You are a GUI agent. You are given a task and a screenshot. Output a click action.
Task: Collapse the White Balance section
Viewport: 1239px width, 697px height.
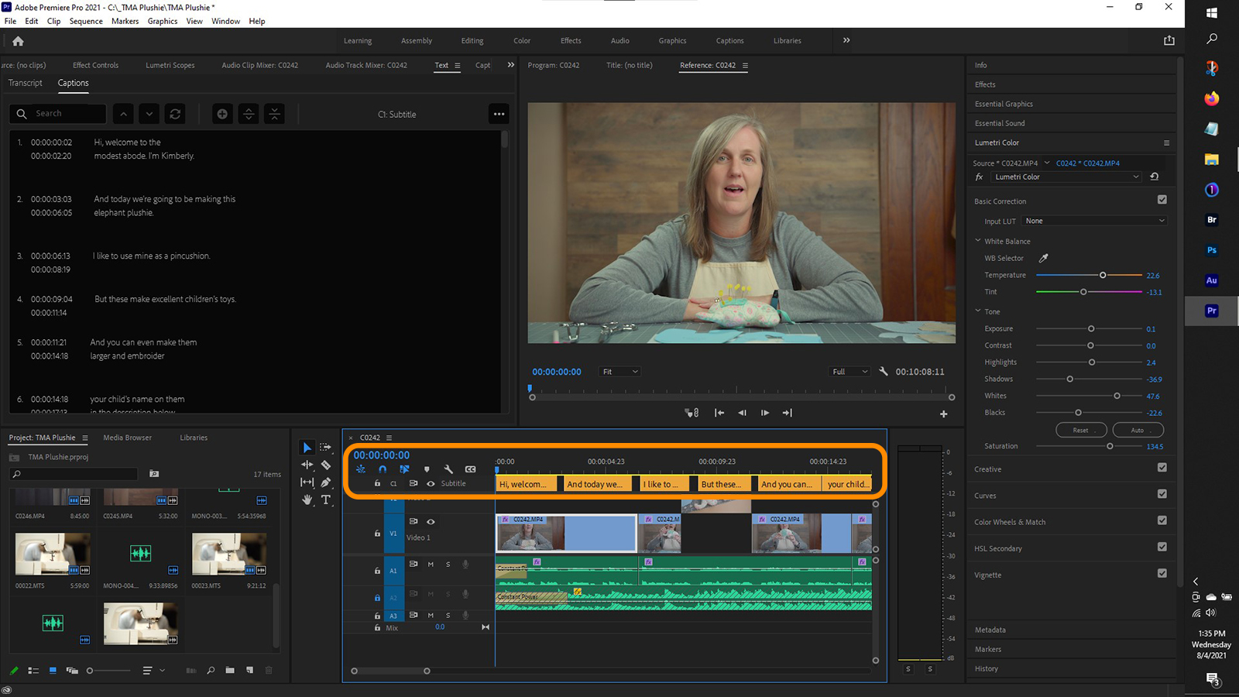click(x=978, y=241)
